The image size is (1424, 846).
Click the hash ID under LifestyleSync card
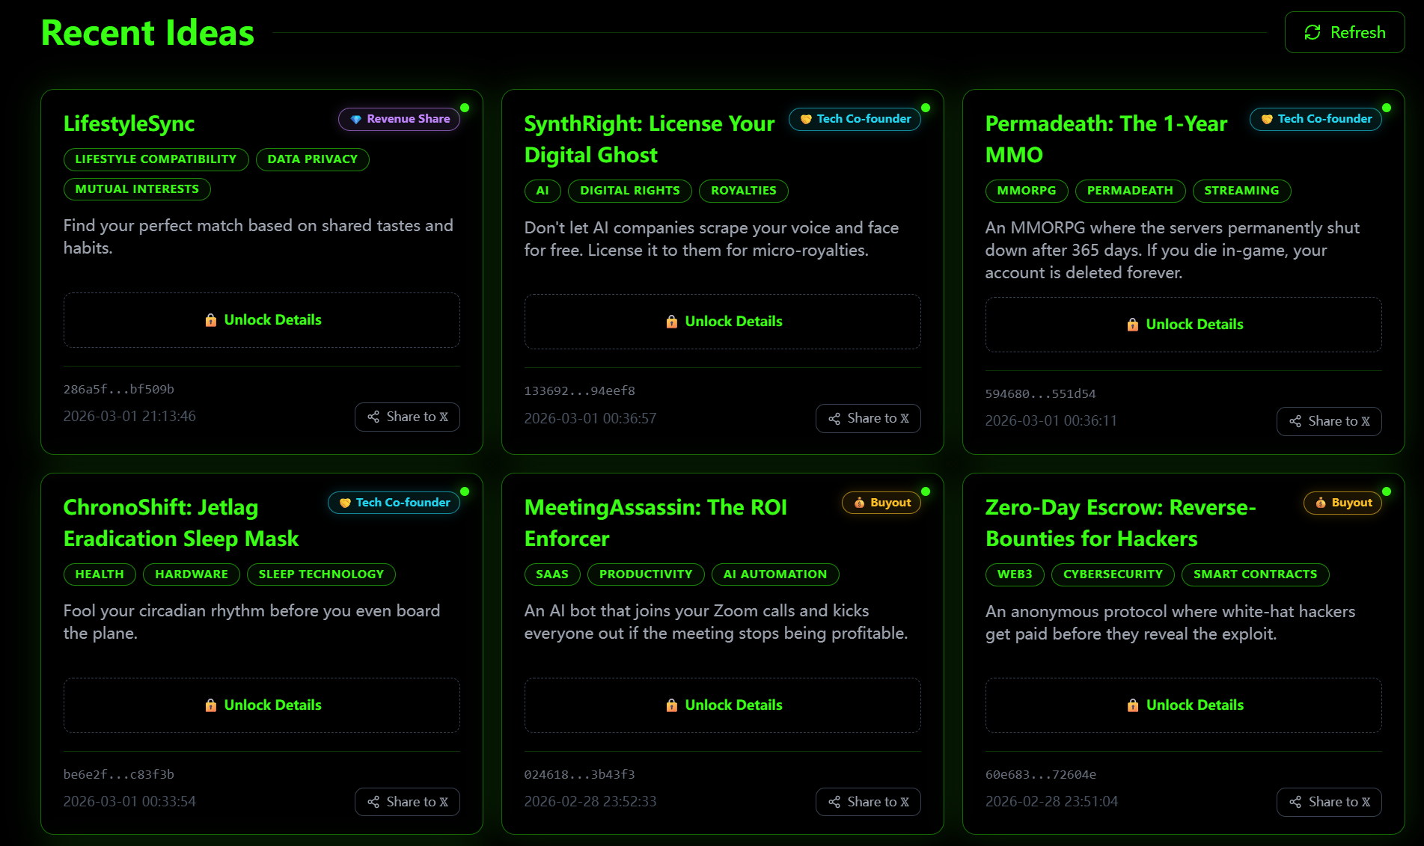click(x=118, y=389)
